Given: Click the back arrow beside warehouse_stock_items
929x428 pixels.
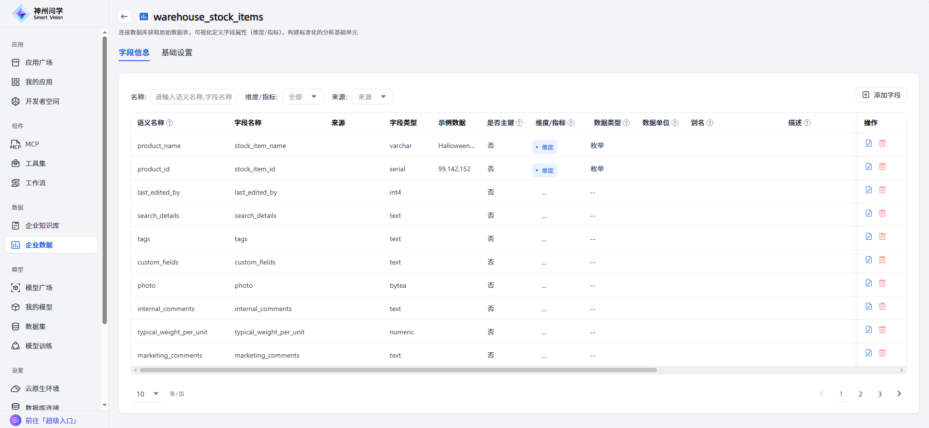Looking at the screenshot, I should 124,16.
